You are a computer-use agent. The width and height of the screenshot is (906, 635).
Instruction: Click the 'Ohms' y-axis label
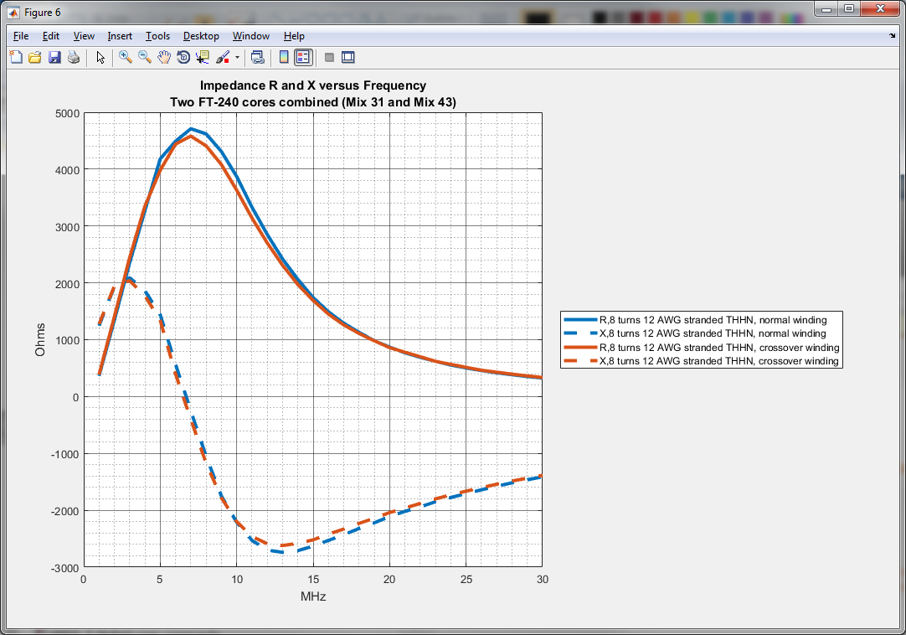click(40, 340)
